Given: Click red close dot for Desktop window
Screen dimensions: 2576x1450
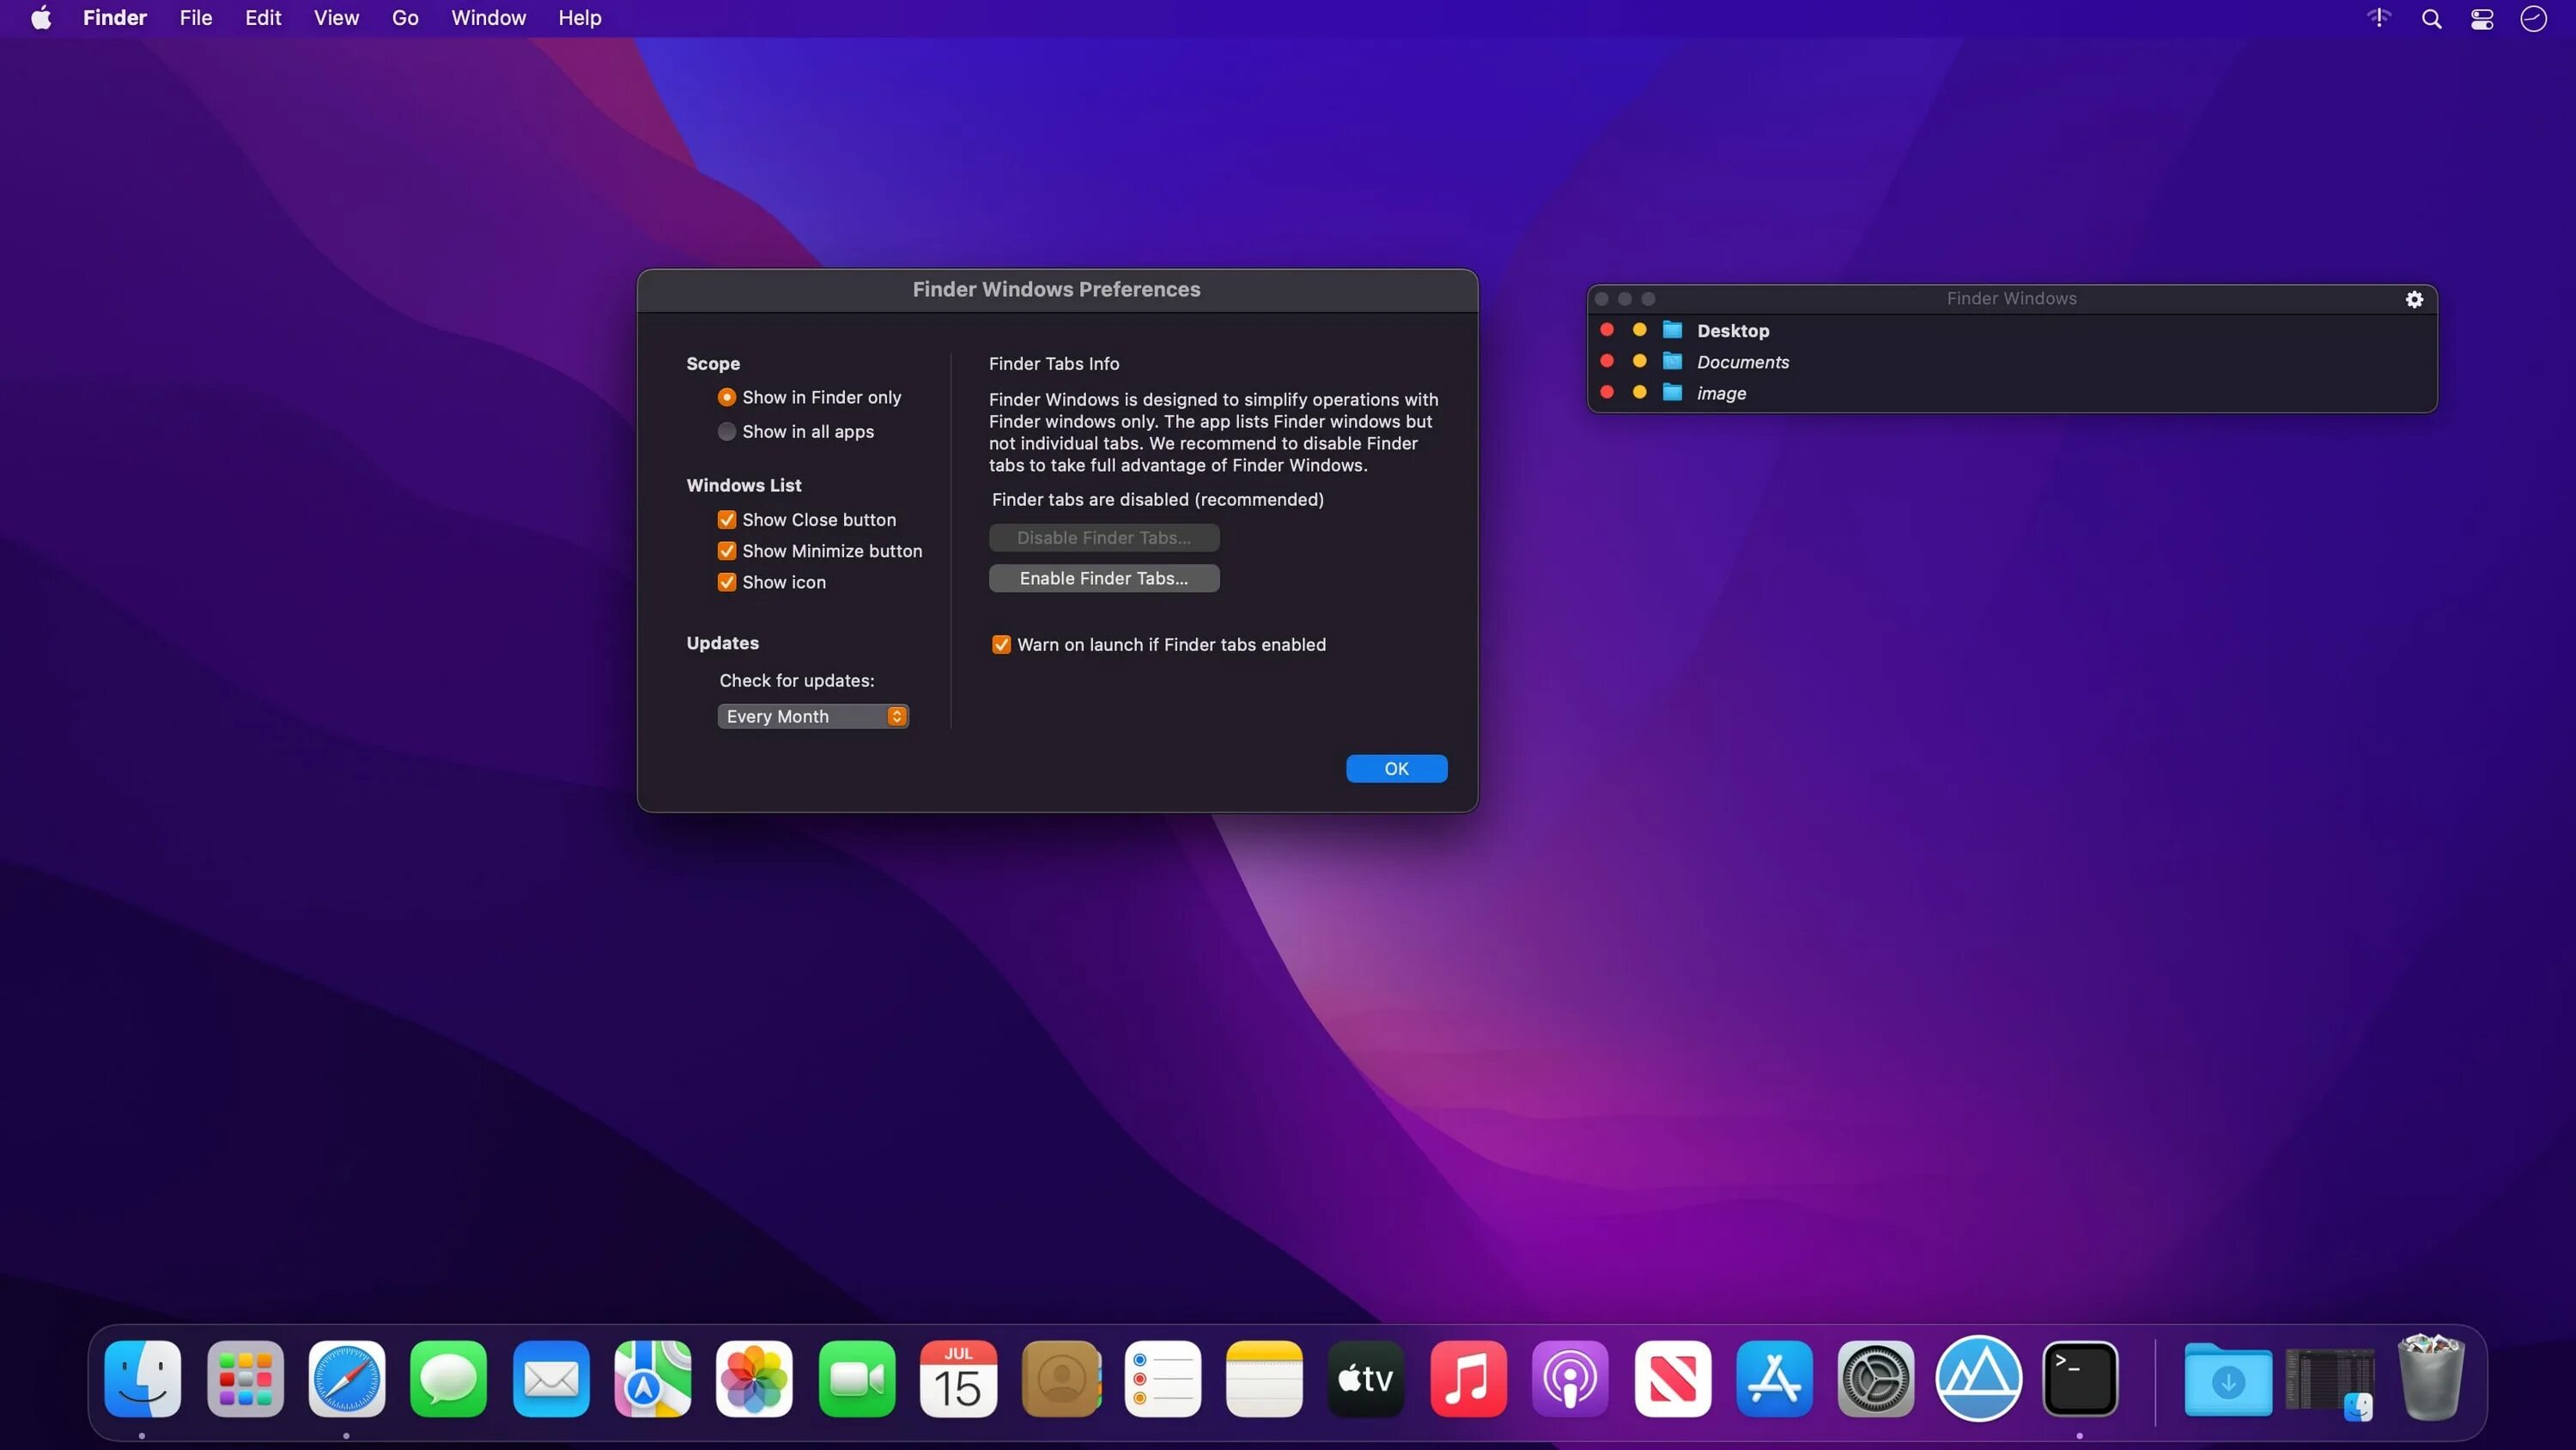Looking at the screenshot, I should tap(1607, 329).
